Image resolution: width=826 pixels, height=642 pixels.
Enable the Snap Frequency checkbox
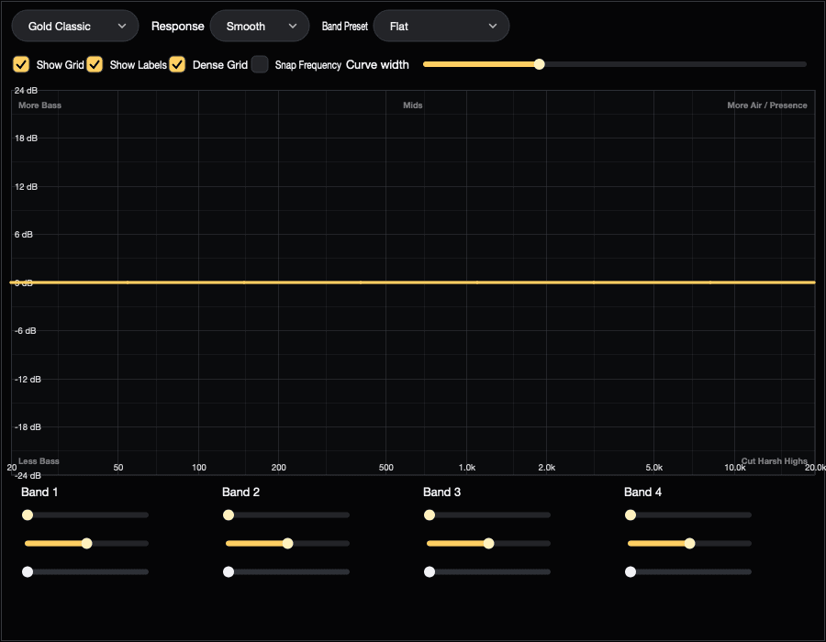pos(260,64)
